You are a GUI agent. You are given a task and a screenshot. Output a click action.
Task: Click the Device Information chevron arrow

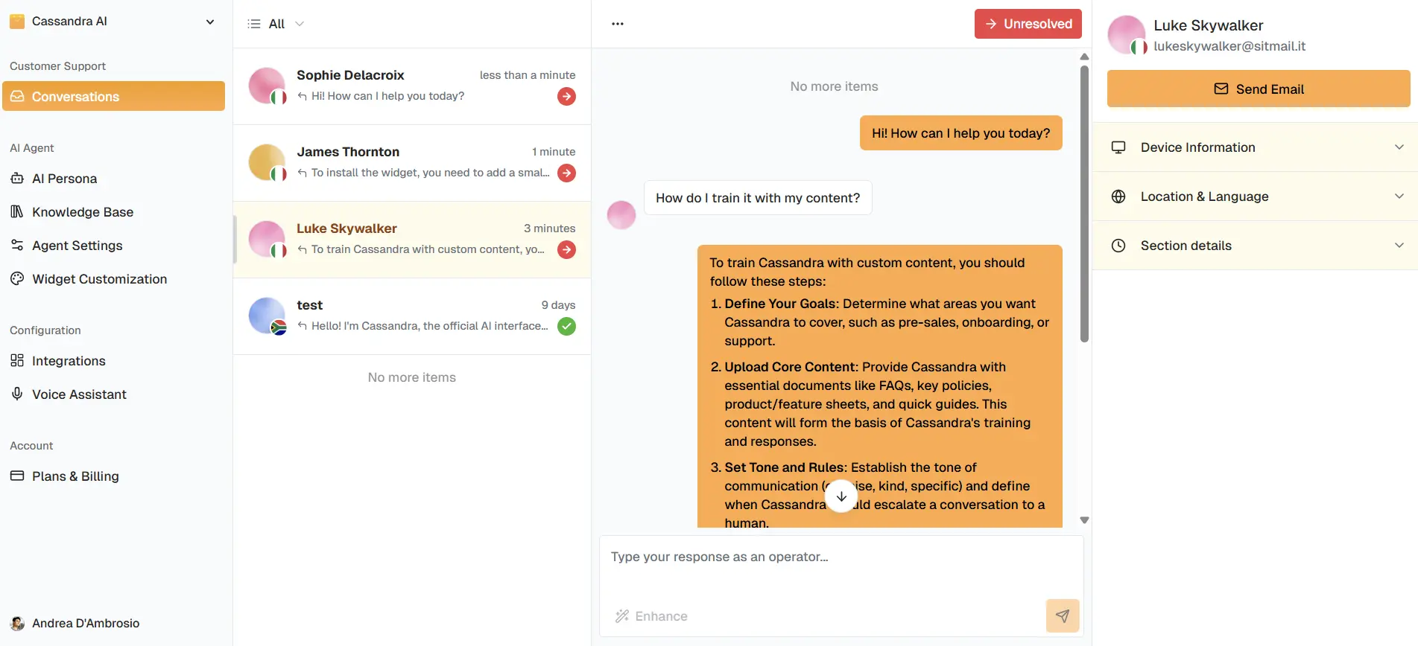click(1399, 147)
